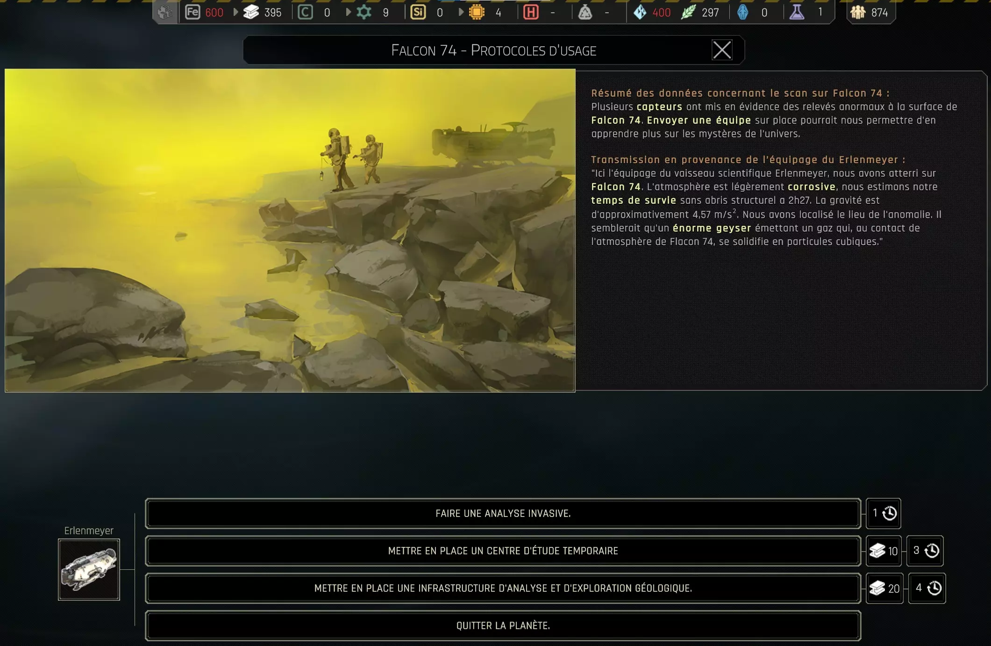Click the Erlenmeyer ship thumbnail
991x646 pixels.
coord(89,569)
